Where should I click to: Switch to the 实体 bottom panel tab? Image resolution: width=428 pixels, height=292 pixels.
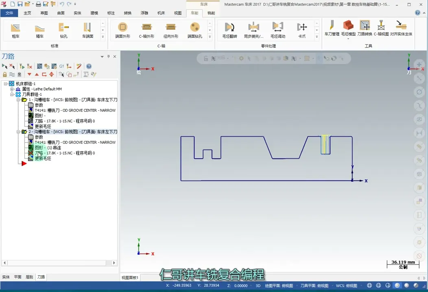tap(6, 277)
